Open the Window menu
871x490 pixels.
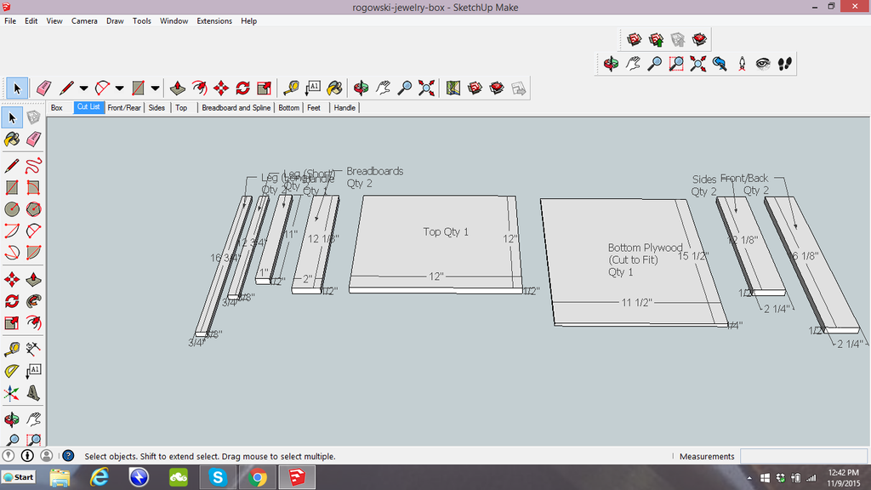click(174, 21)
